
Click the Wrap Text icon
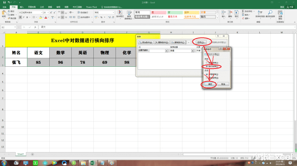click(x=79, y=12)
